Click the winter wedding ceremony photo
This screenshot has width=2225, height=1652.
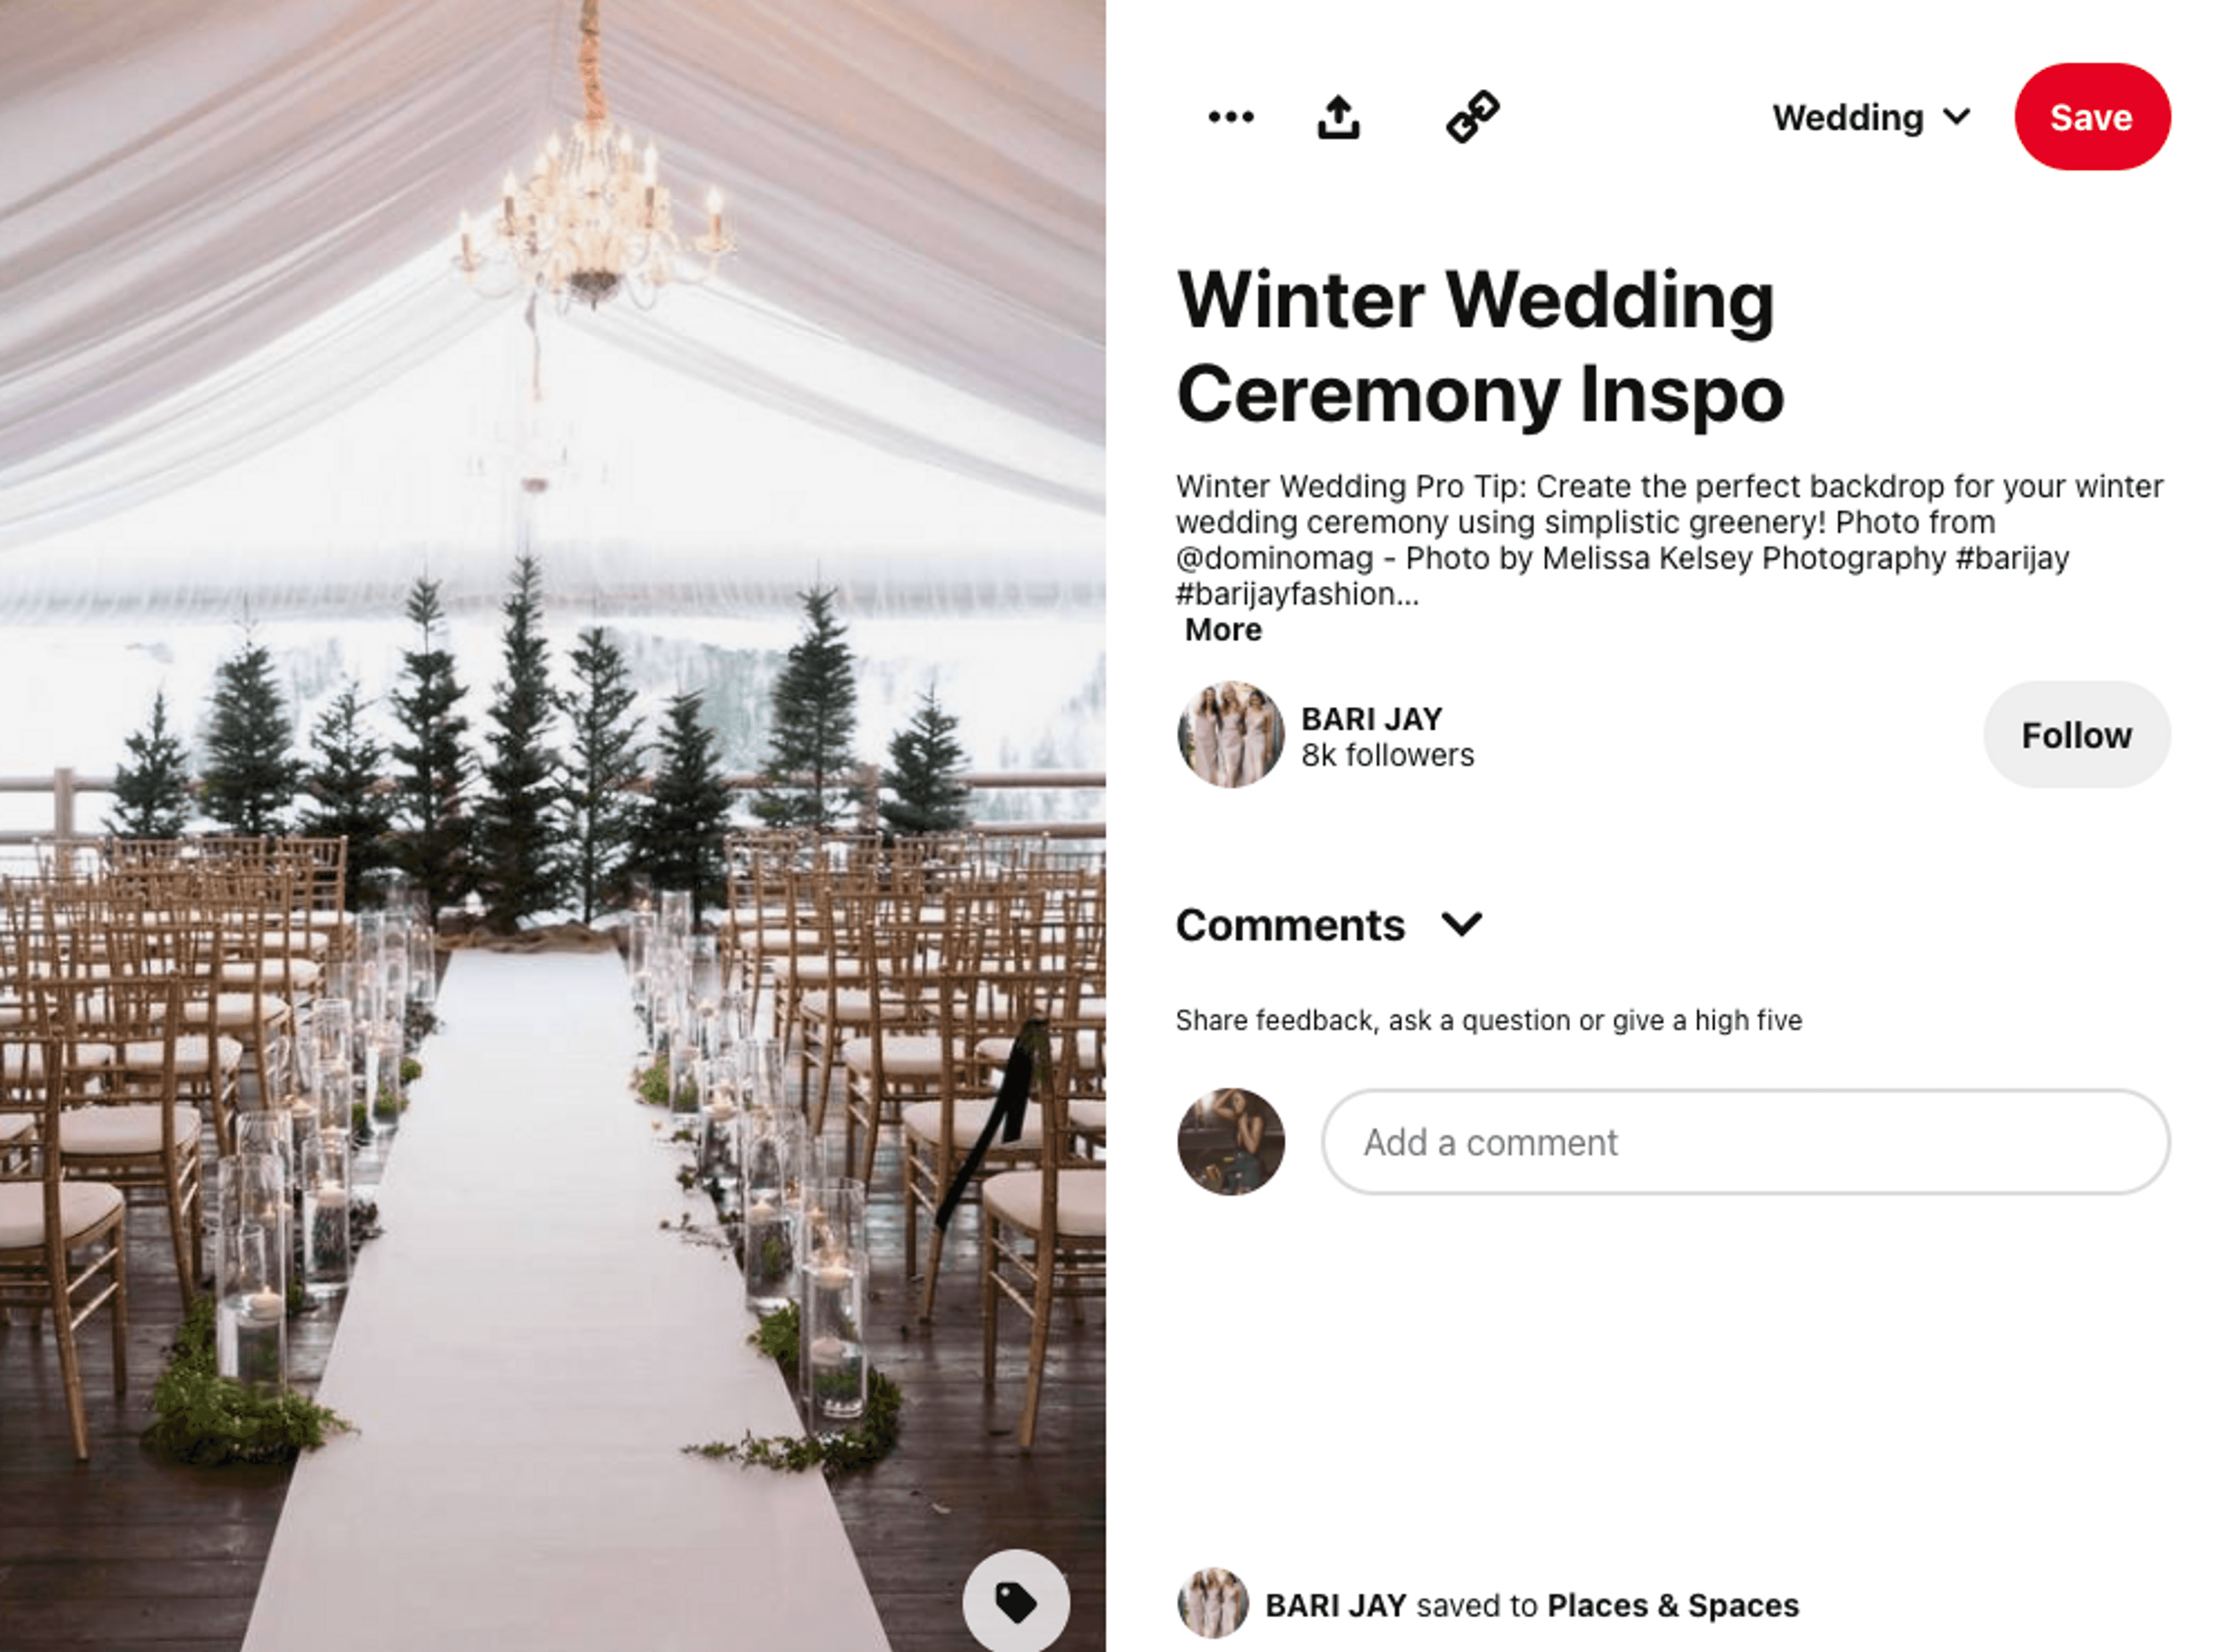point(552,826)
